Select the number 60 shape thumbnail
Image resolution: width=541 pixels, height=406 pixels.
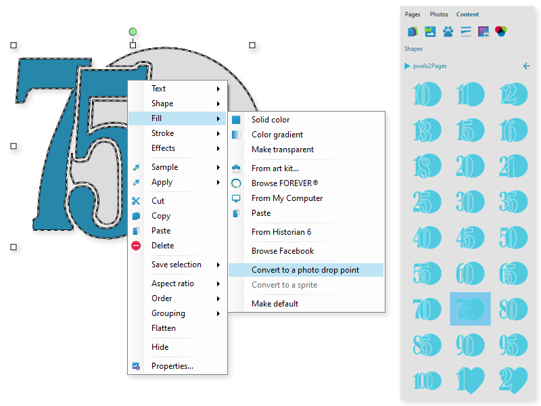point(470,273)
